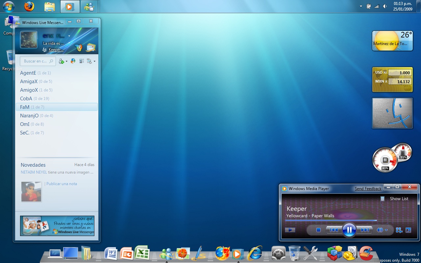Open the Recycle Bin in the dock

tap(294, 253)
